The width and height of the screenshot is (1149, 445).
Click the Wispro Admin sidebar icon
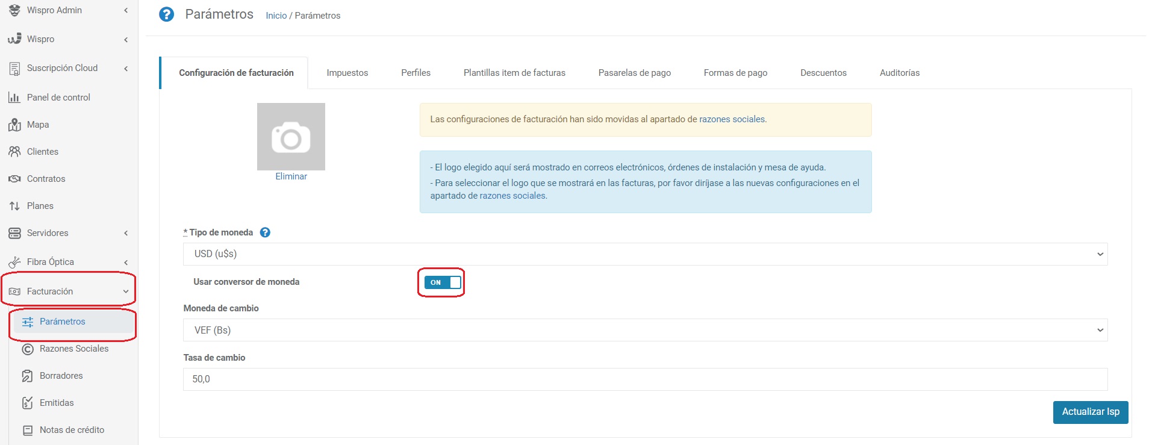pyautogui.click(x=14, y=10)
